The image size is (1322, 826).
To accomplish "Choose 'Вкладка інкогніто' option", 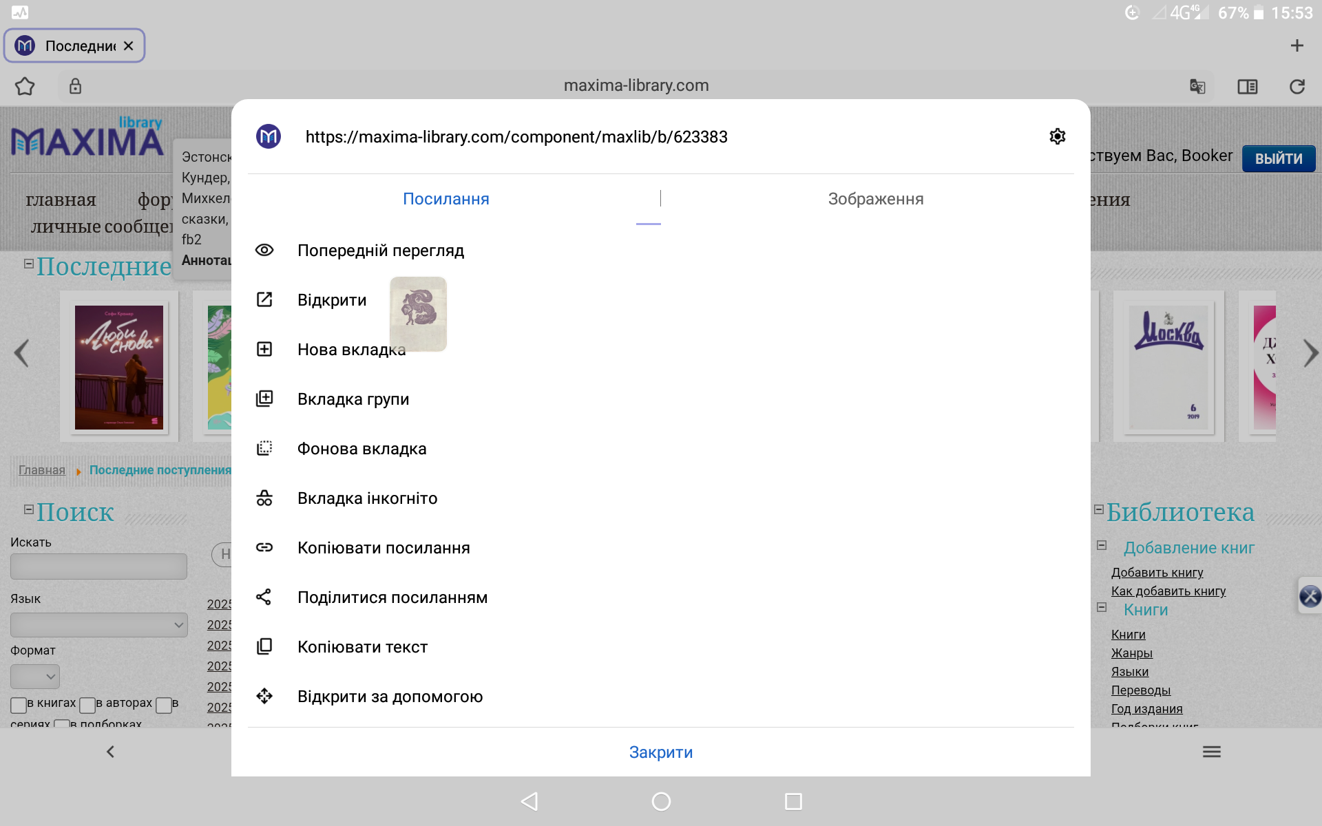I will click(367, 498).
